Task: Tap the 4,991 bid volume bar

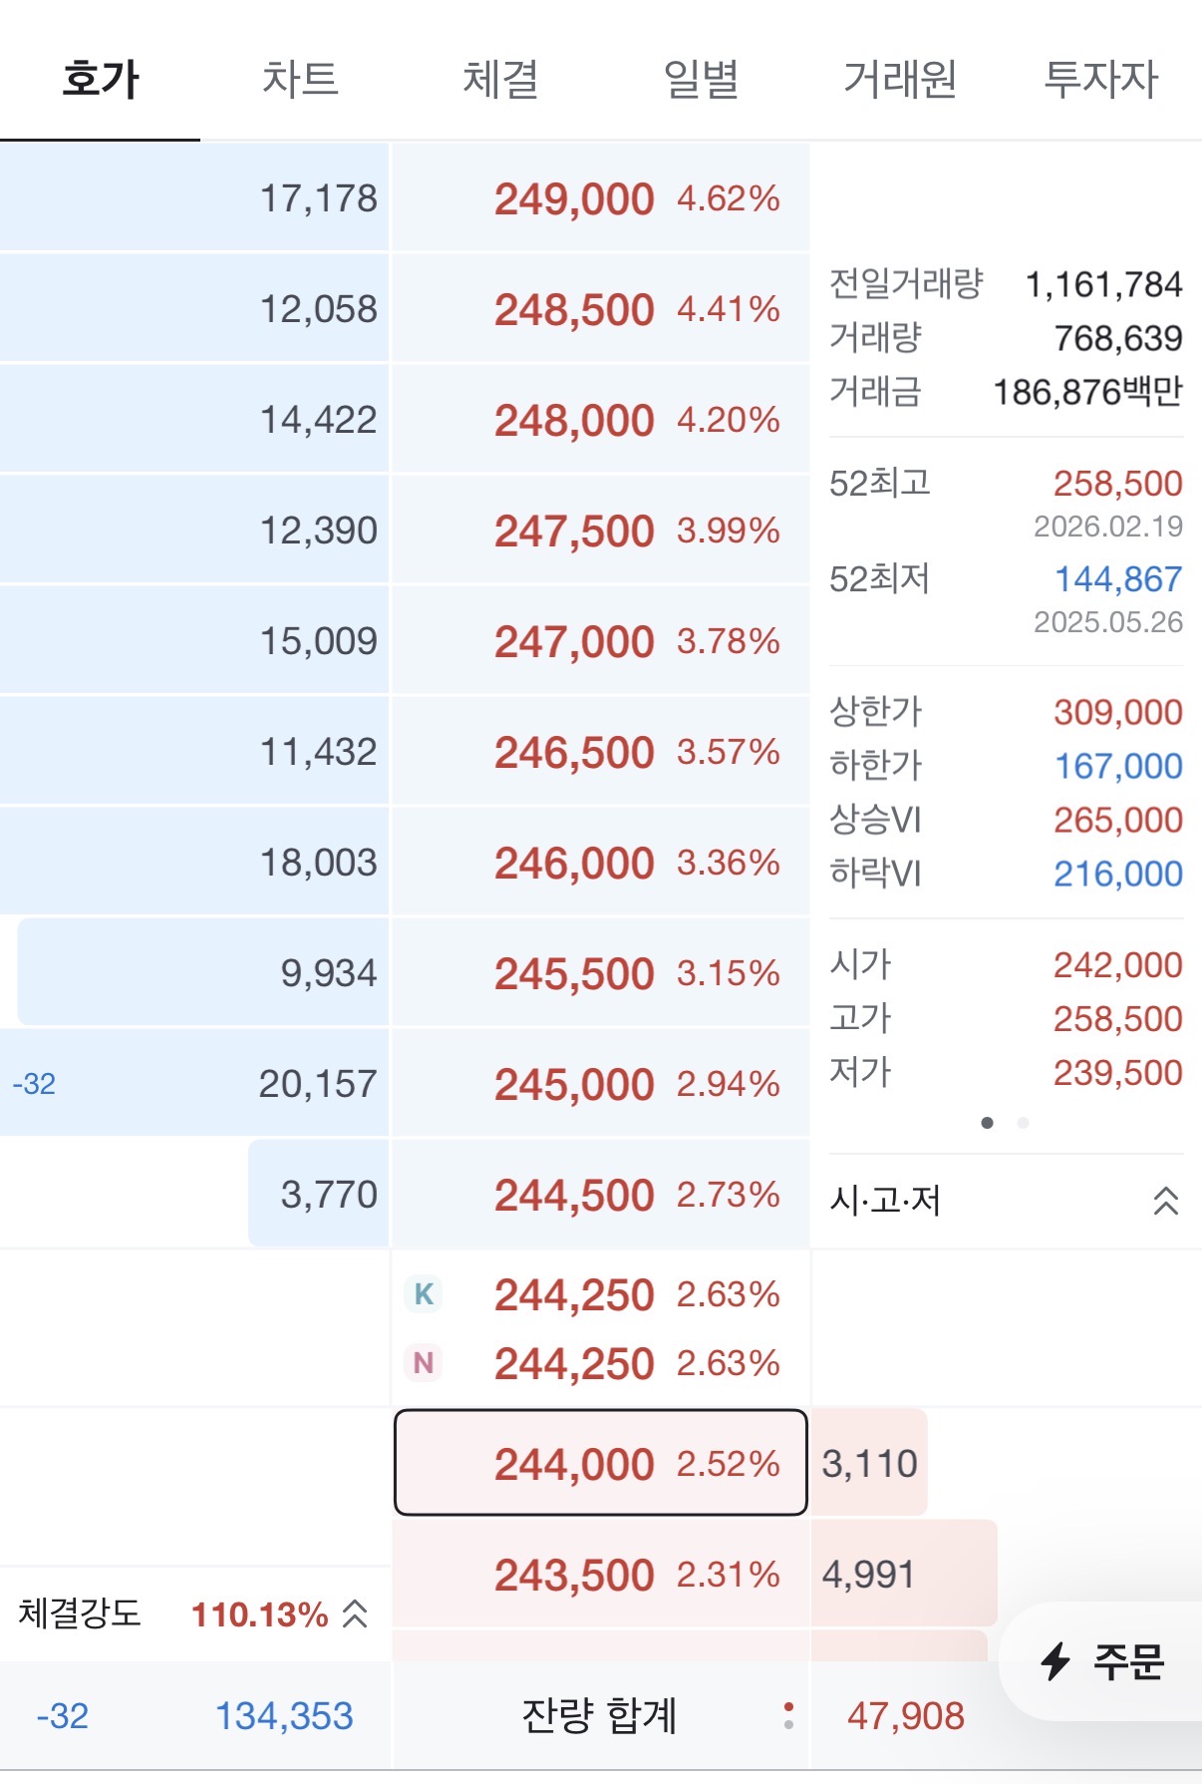Action: (905, 1574)
